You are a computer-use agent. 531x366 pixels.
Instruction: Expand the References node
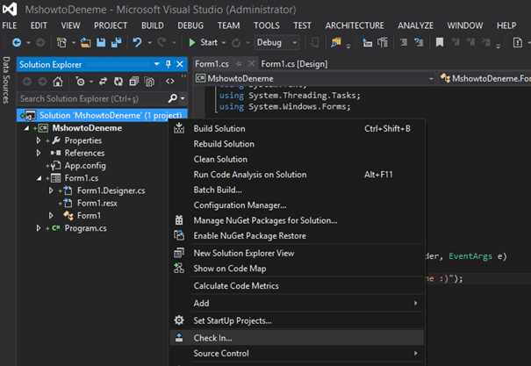click(39, 153)
